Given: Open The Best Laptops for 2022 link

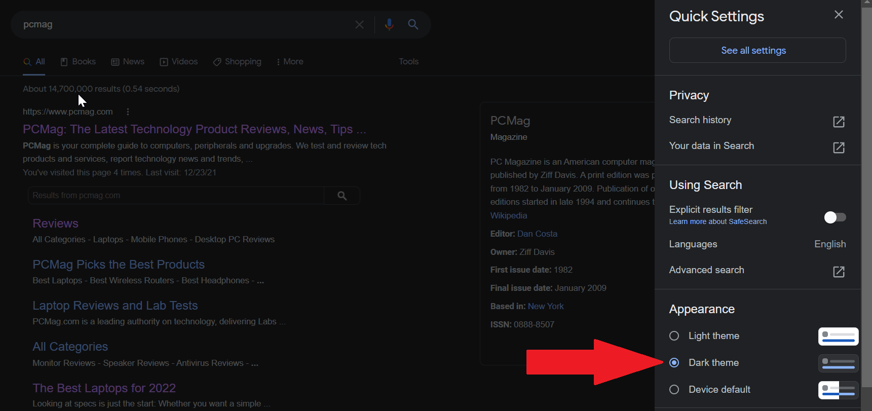Looking at the screenshot, I should (104, 388).
